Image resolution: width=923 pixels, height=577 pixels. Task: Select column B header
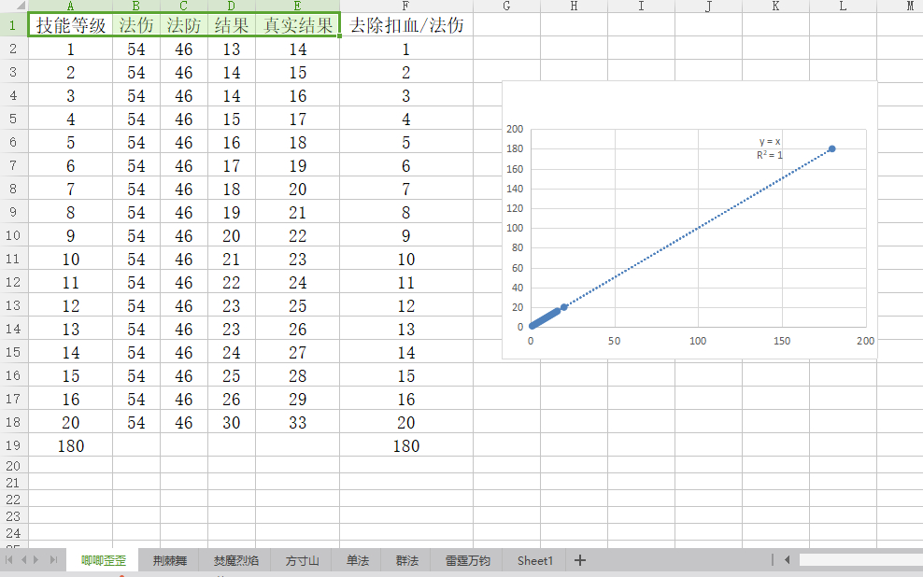[x=136, y=6]
